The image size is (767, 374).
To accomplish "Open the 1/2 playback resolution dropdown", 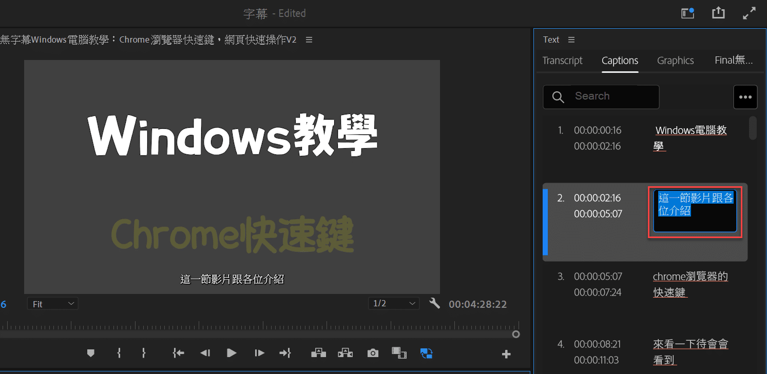I will [394, 304].
